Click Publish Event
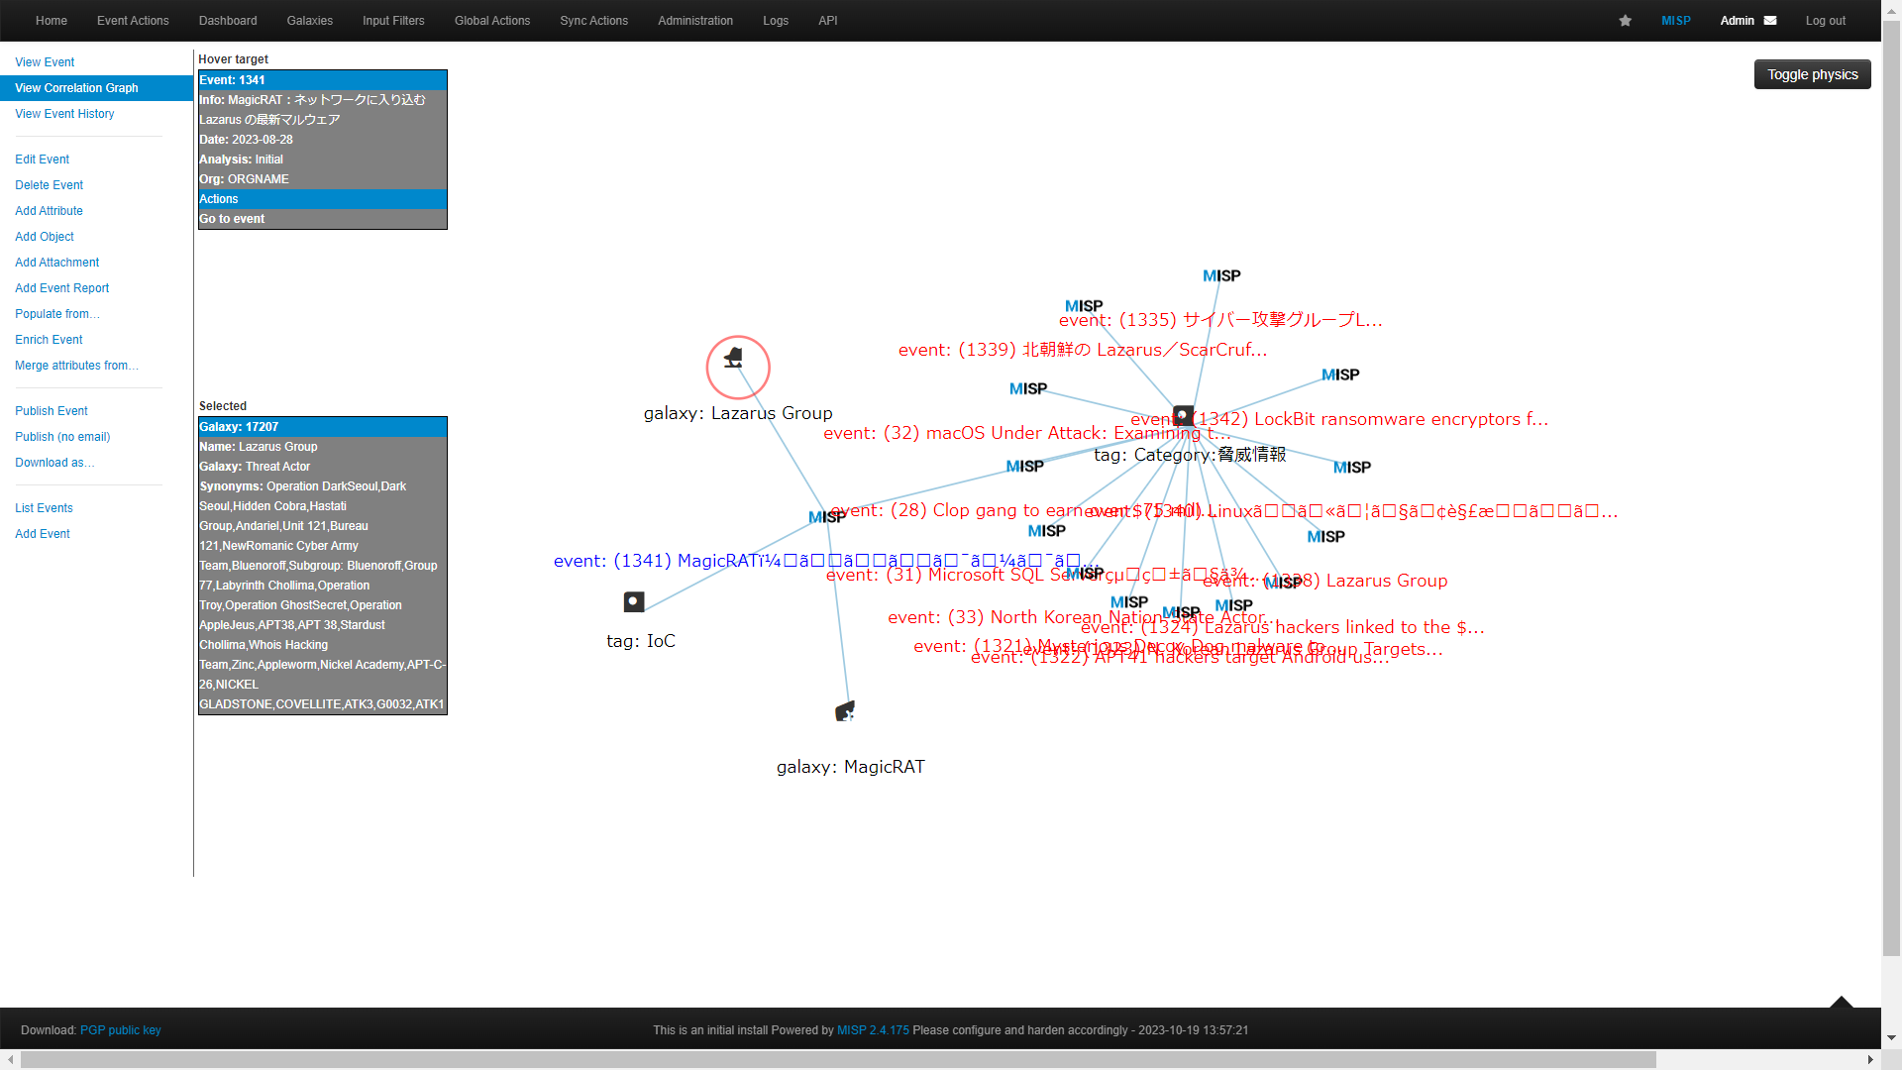This screenshot has height=1070, width=1902. (51, 411)
